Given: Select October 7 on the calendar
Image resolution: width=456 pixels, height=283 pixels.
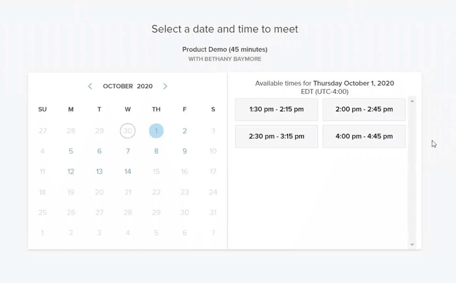Looking at the screenshot, I should click(x=128, y=151).
